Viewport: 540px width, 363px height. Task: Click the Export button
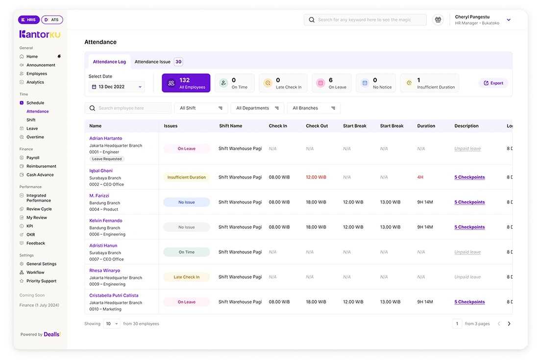click(493, 83)
